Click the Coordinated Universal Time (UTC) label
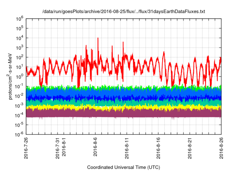 tap(124, 167)
